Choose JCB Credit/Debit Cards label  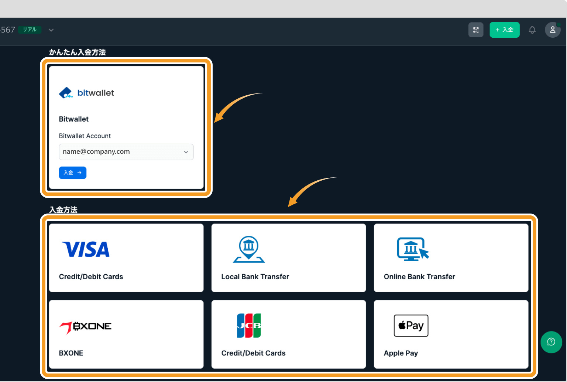tap(254, 353)
